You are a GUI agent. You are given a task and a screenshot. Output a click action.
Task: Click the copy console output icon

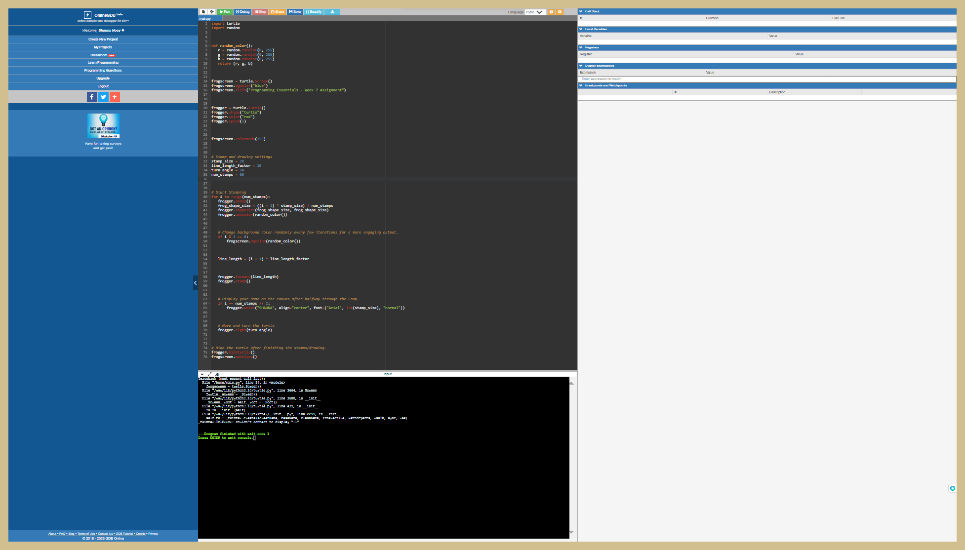(x=217, y=374)
